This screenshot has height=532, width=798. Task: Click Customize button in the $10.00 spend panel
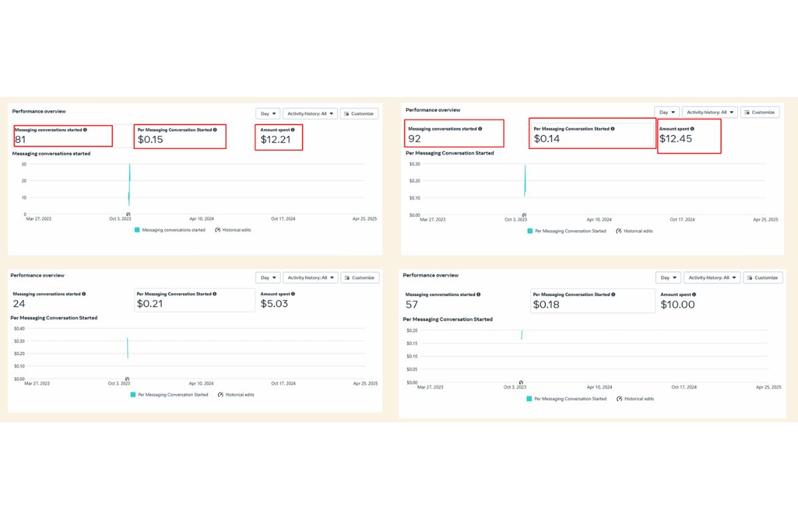pos(762,277)
